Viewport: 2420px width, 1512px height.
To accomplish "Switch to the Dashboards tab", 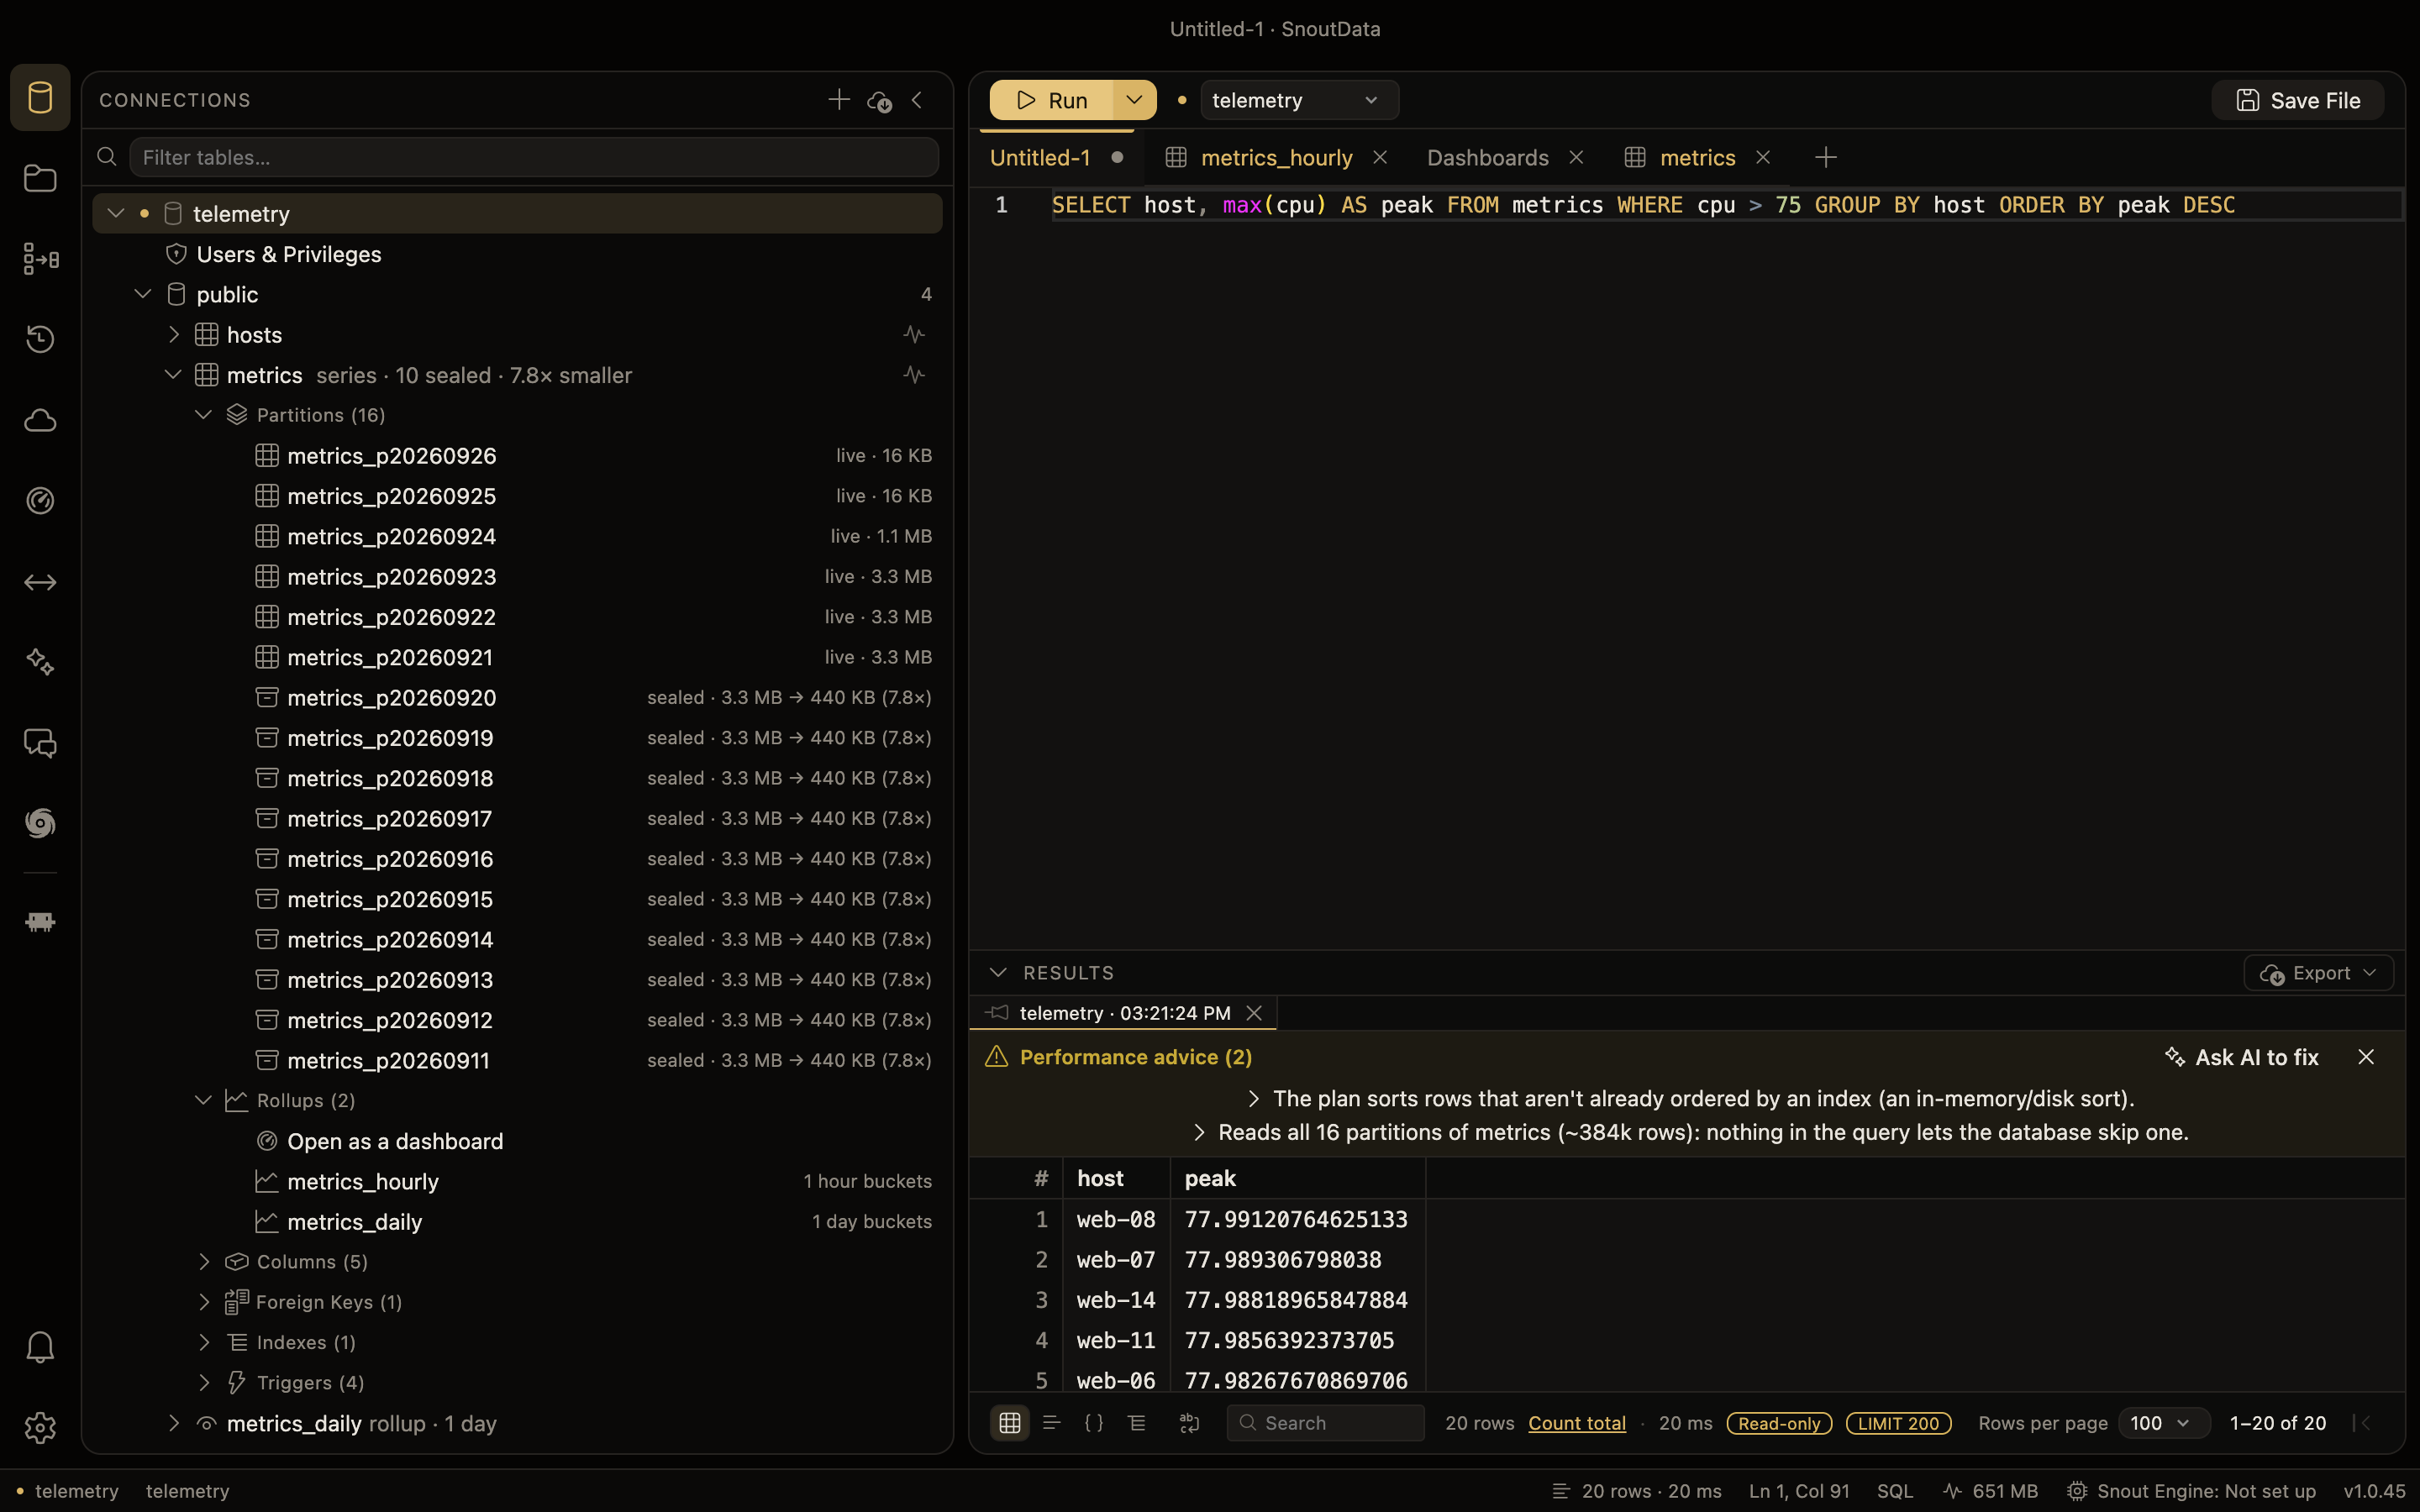I will point(1487,157).
